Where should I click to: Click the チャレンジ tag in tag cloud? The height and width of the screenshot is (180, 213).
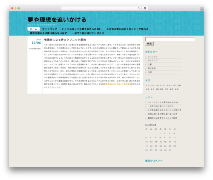point(171,86)
